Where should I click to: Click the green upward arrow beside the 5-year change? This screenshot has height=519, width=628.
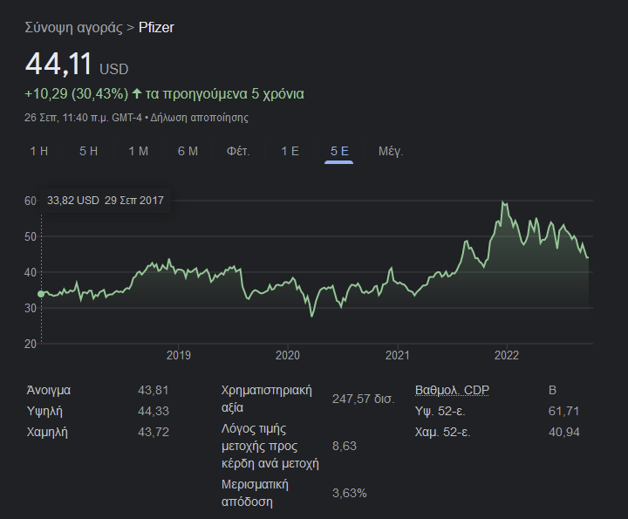pyautogui.click(x=137, y=93)
